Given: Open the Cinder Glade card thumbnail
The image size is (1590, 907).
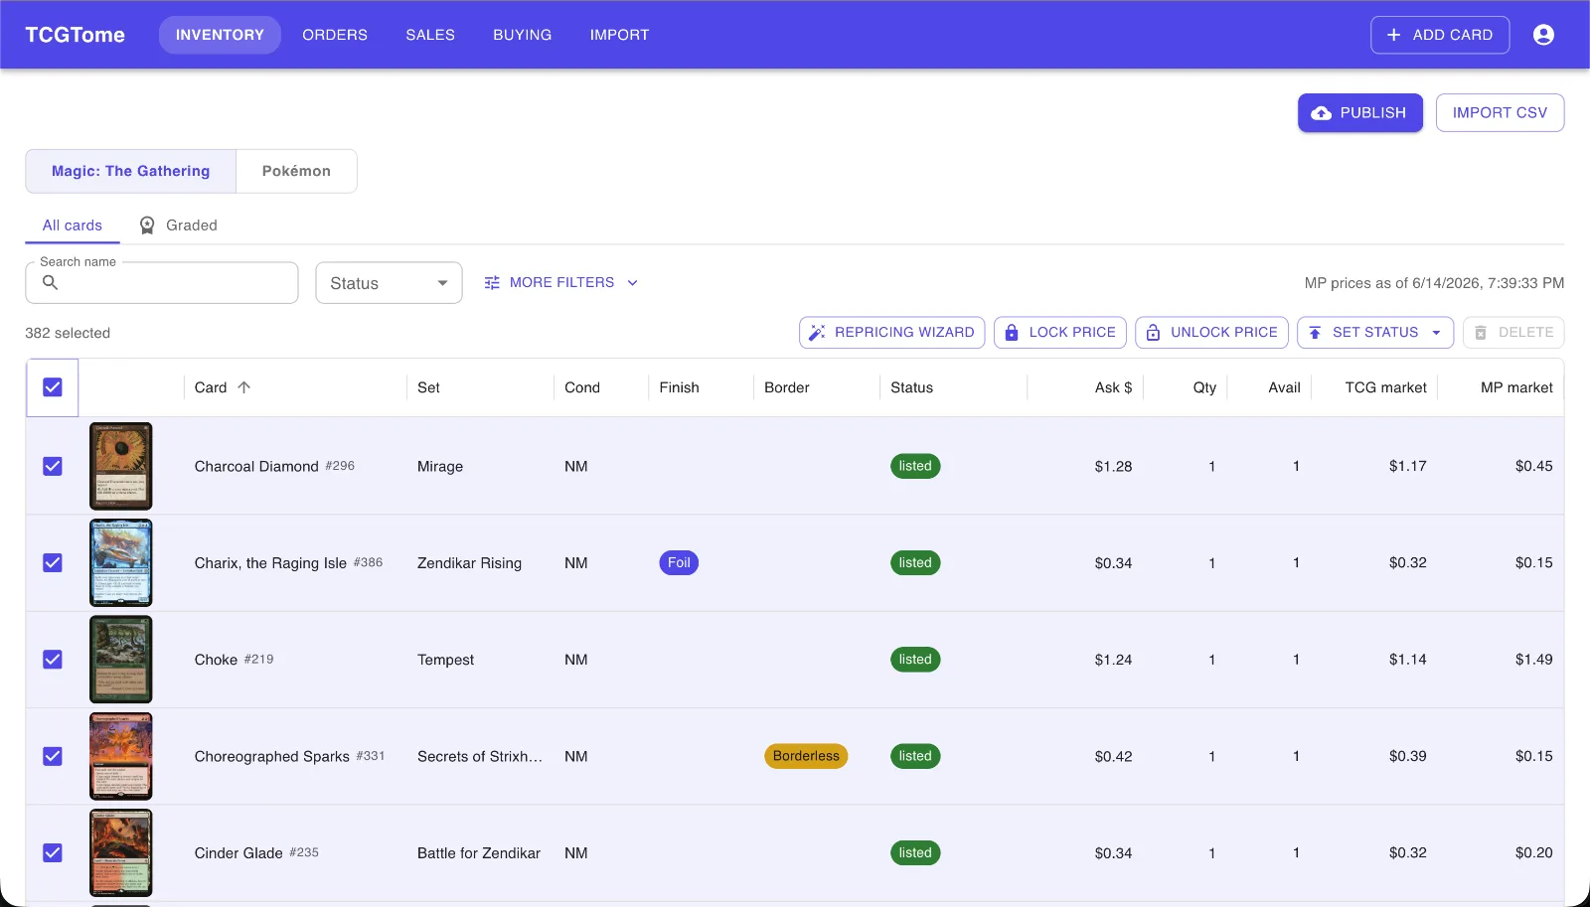Looking at the screenshot, I should (121, 853).
